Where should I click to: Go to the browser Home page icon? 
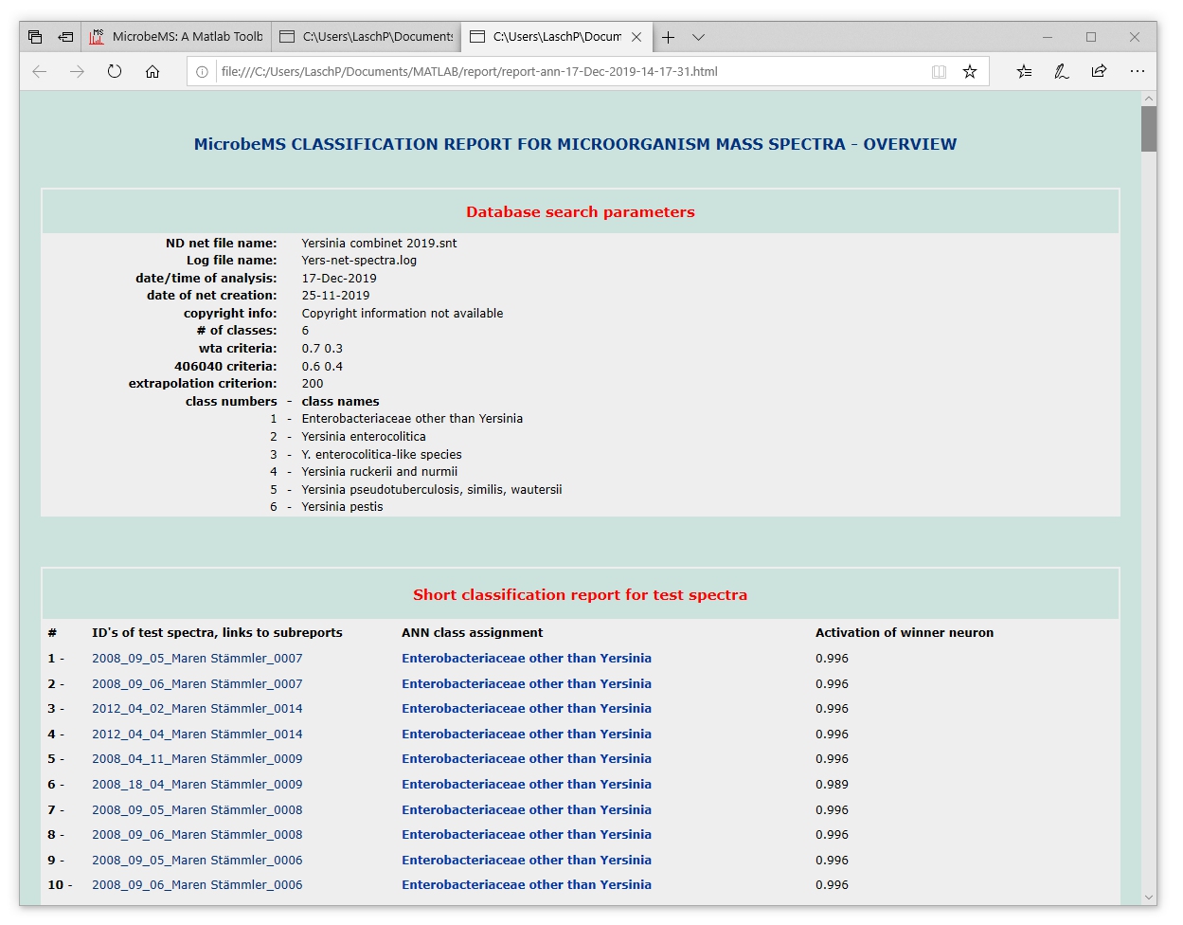[152, 71]
